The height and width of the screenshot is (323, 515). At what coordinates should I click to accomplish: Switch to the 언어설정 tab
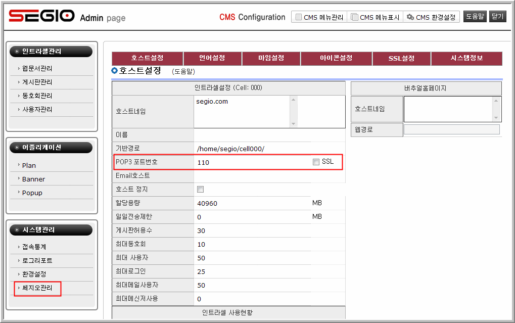[212, 58]
